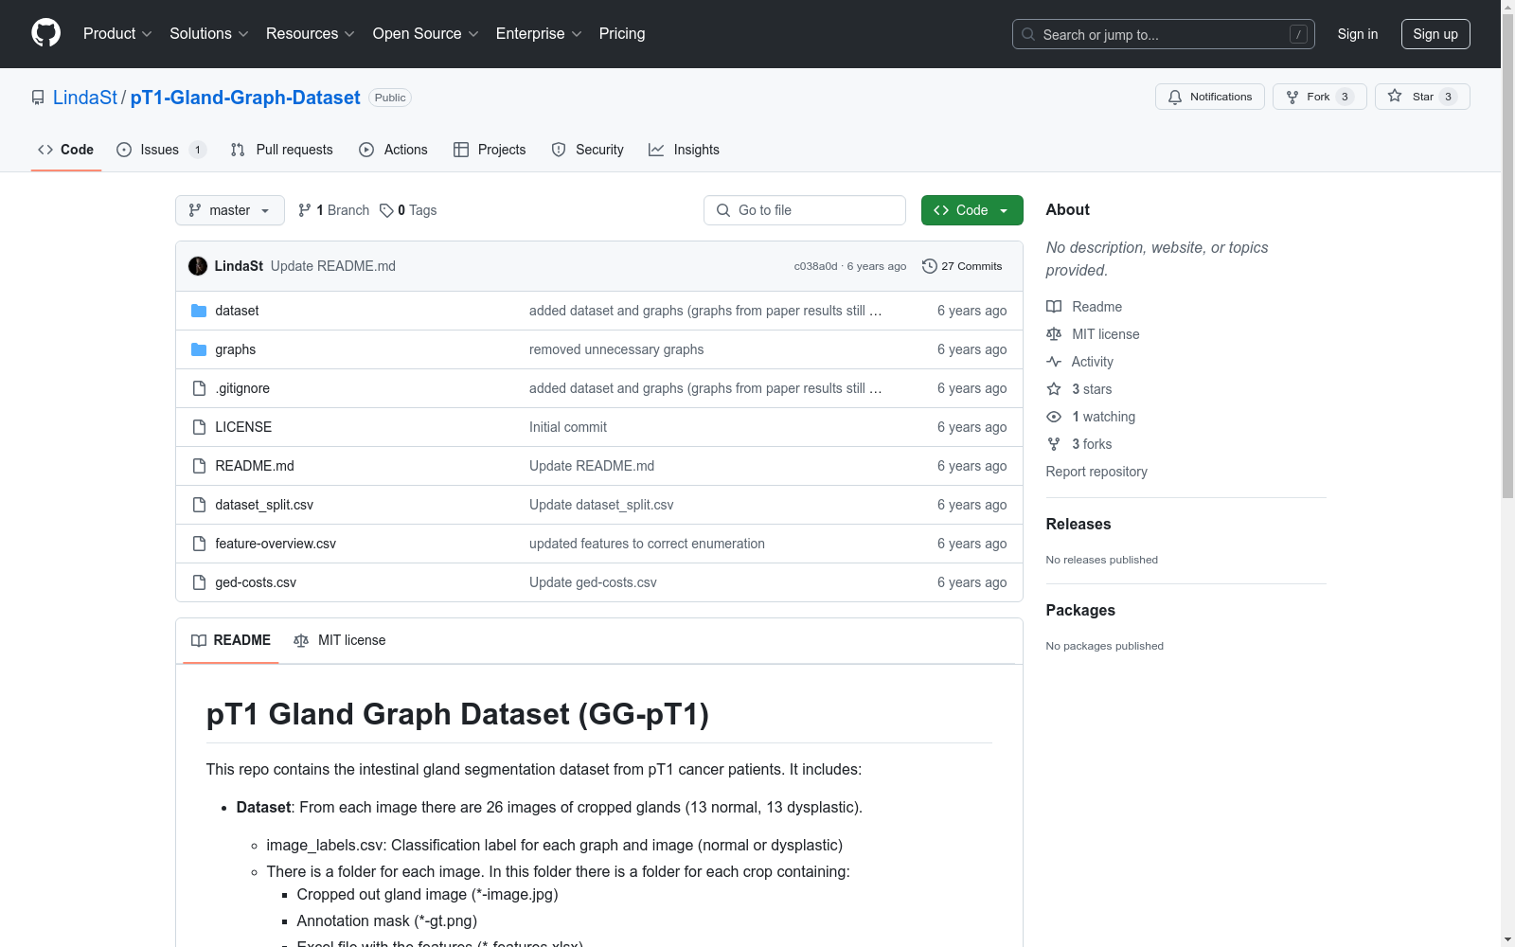This screenshot has width=1515, height=947.
Task: Open commit c038a0d
Action: [815, 266]
